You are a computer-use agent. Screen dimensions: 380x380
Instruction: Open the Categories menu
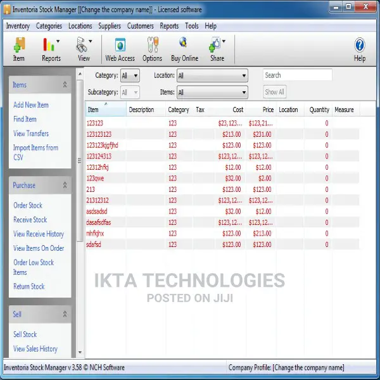point(49,26)
